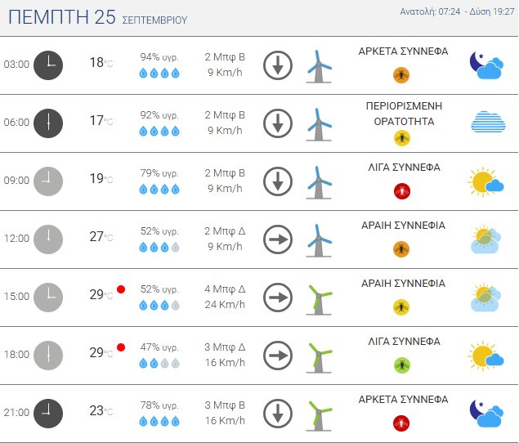The width and height of the screenshot is (519, 443).
Task: Click the red mosquito indicator at 09:00
Action: tap(402, 191)
